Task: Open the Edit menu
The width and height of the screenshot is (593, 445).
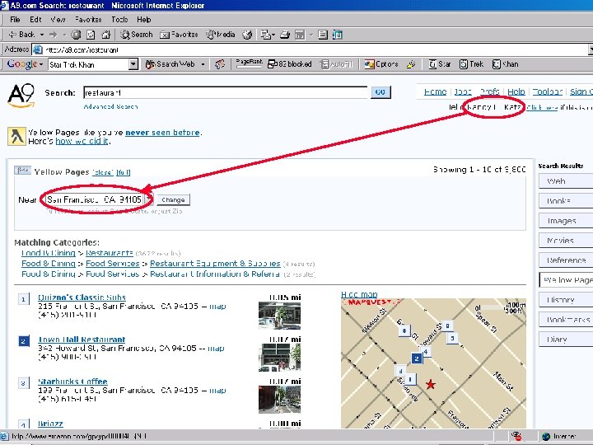Action: pyautogui.click(x=35, y=19)
